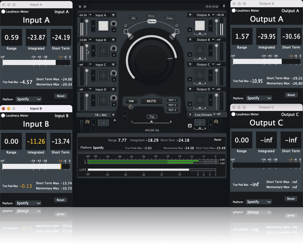Select Mono monitoring mode

coord(151,16)
